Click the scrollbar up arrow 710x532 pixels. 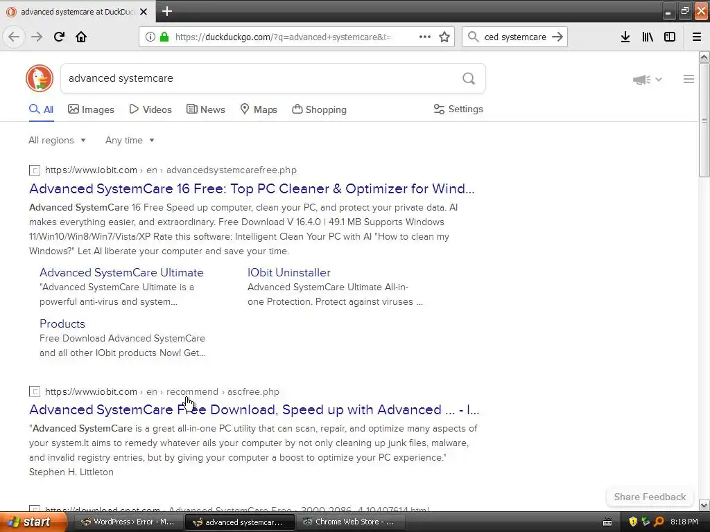click(704, 57)
